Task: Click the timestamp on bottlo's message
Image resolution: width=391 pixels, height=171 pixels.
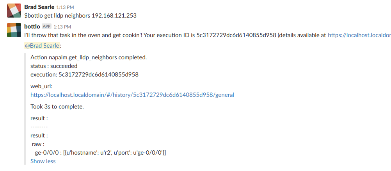Action: [62, 27]
